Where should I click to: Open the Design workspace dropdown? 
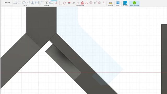pos(7,3)
